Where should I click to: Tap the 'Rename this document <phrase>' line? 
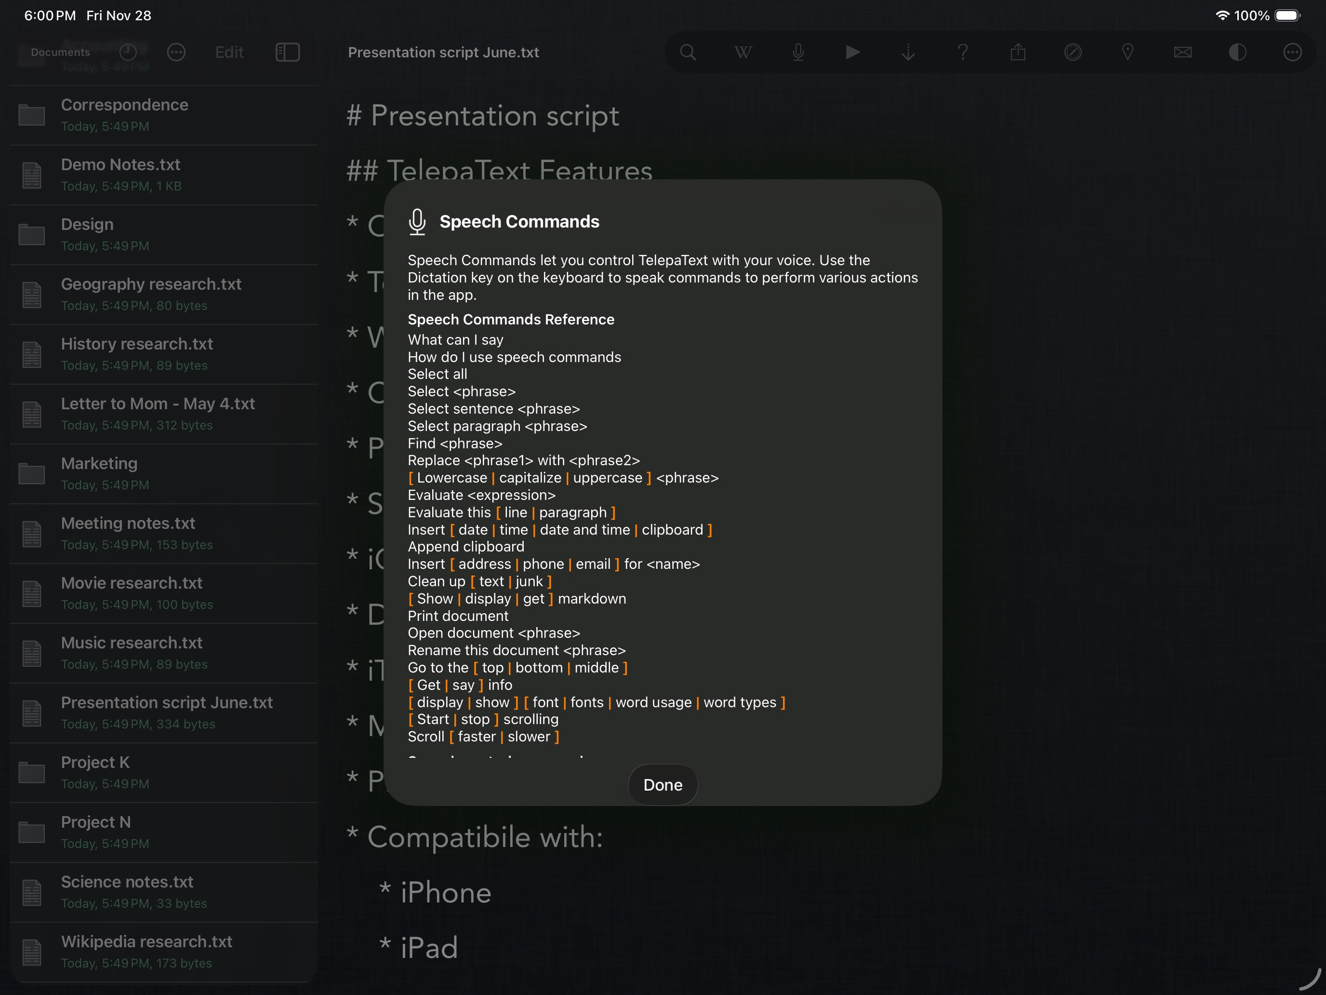coord(517,650)
